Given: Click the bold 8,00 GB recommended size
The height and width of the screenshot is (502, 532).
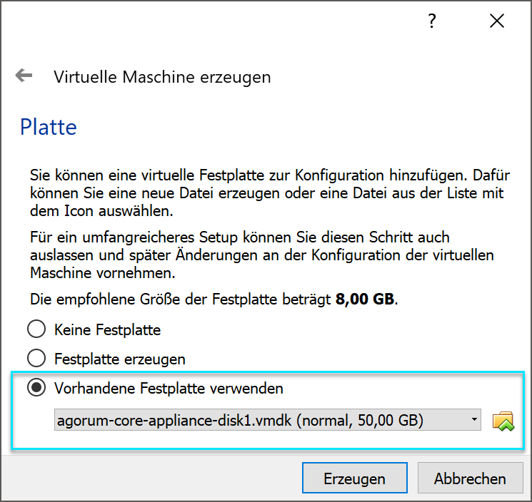Looking at the screenshot, I should click(365, 299).
